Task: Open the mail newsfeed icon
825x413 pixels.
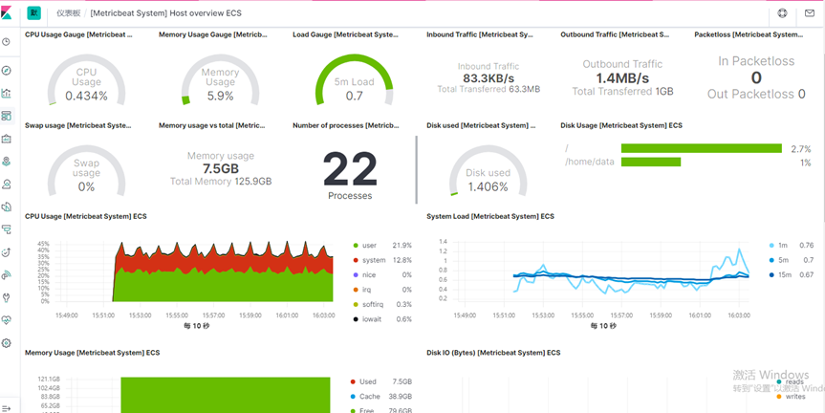Action: (809, 13)
